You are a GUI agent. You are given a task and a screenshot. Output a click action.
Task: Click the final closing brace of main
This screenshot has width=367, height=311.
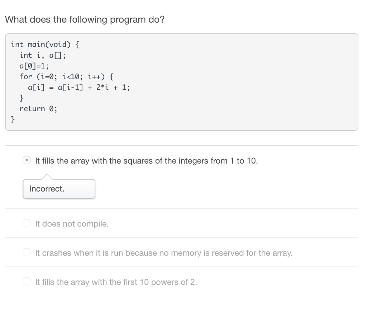(13, 119)
